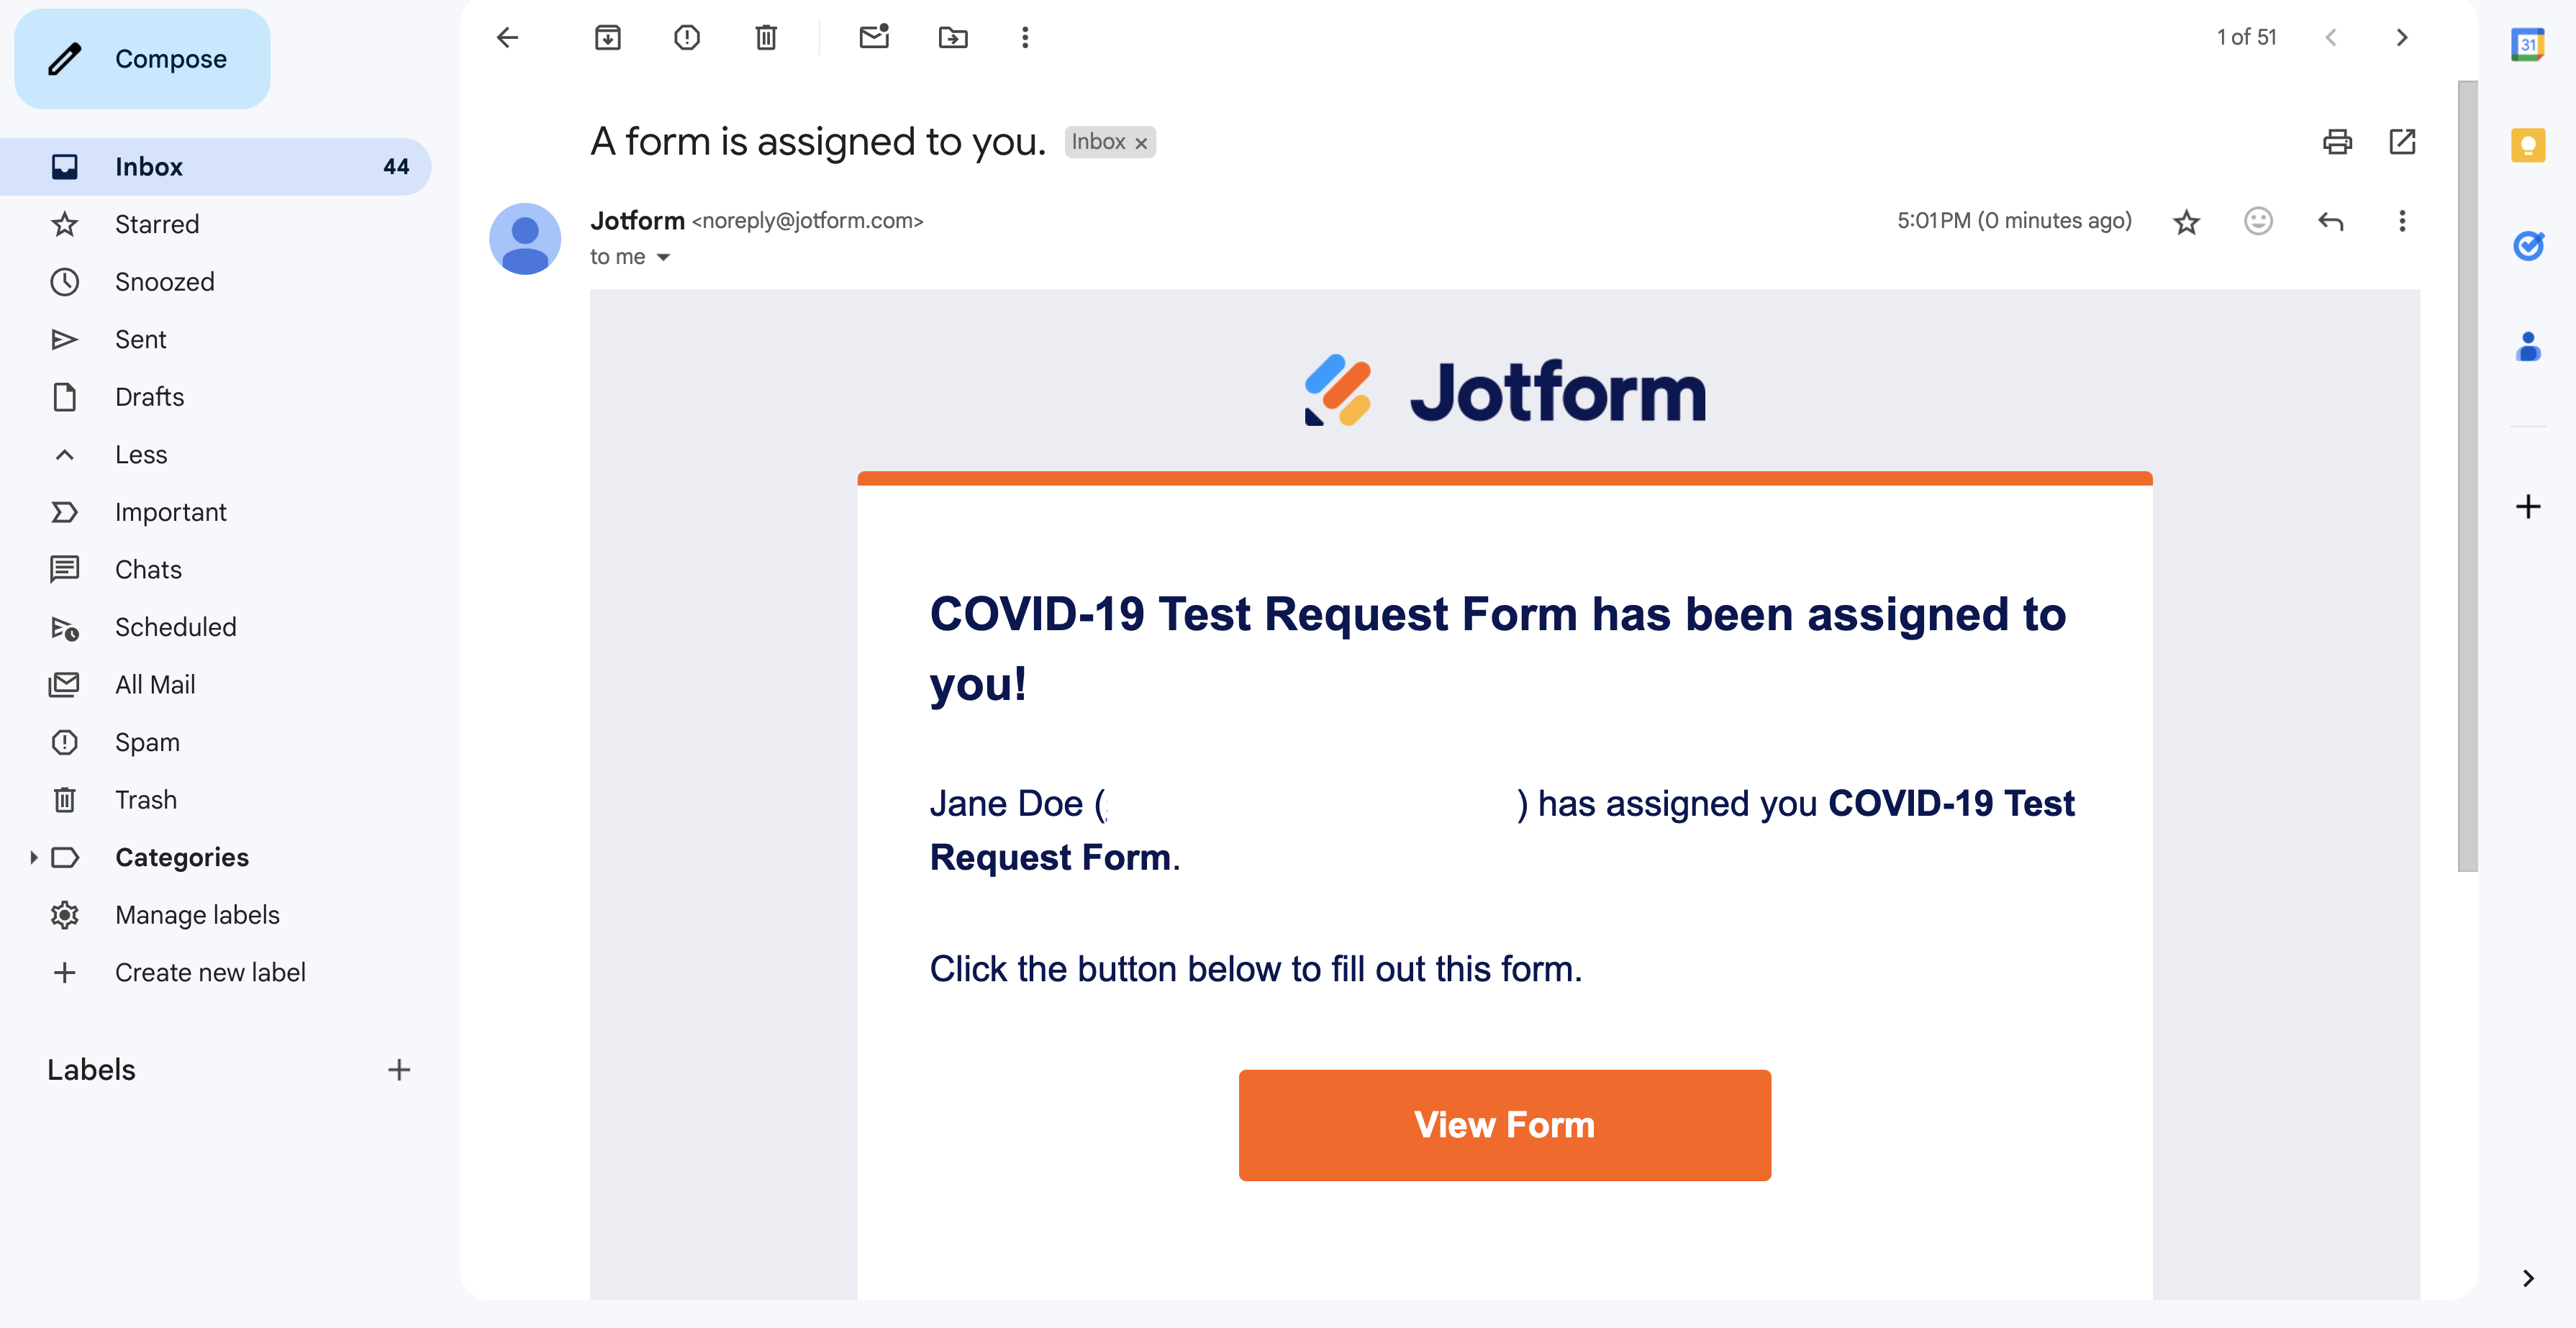This screenshot has height=1328, width=2576.
Task: Delete the email with the trash icon
Action: tap(766, 38)
